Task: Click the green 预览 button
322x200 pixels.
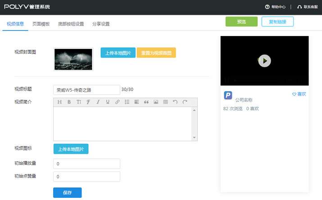Action: pyautogui.click(x=241, y=22)
